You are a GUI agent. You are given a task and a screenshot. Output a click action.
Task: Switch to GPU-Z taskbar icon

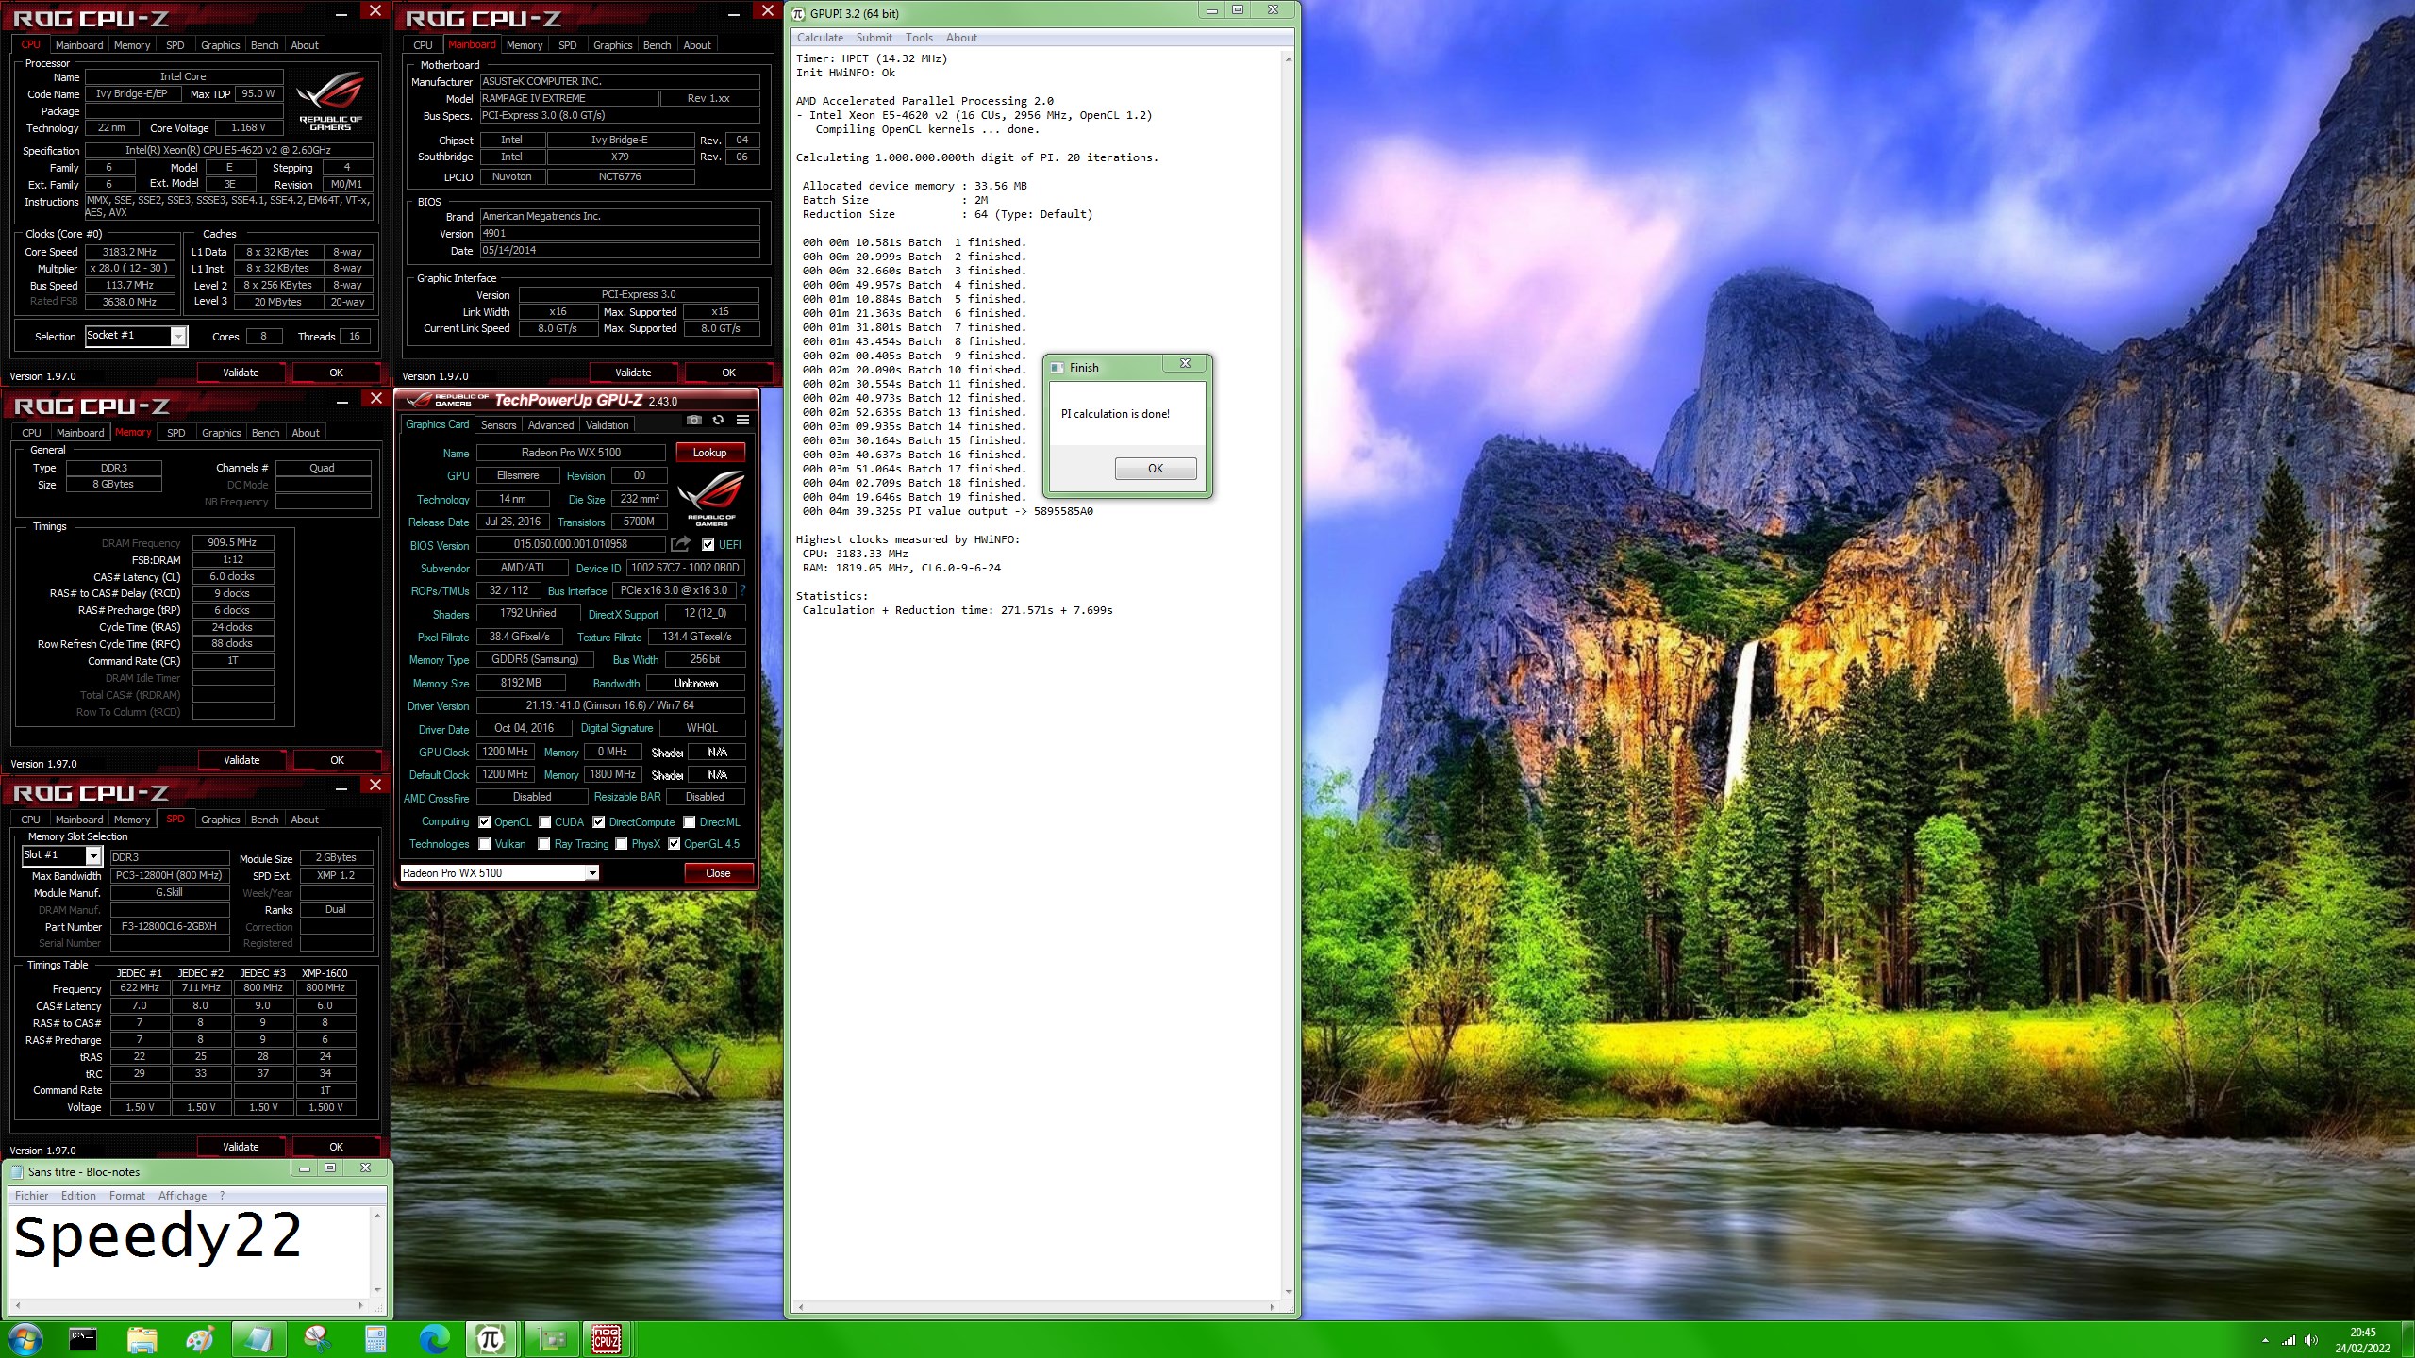coord(550,1339)
